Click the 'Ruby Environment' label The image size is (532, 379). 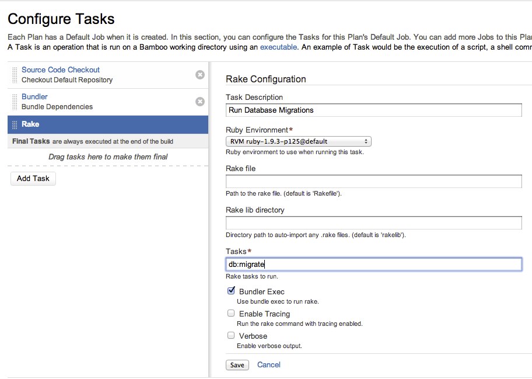[257, 130]
